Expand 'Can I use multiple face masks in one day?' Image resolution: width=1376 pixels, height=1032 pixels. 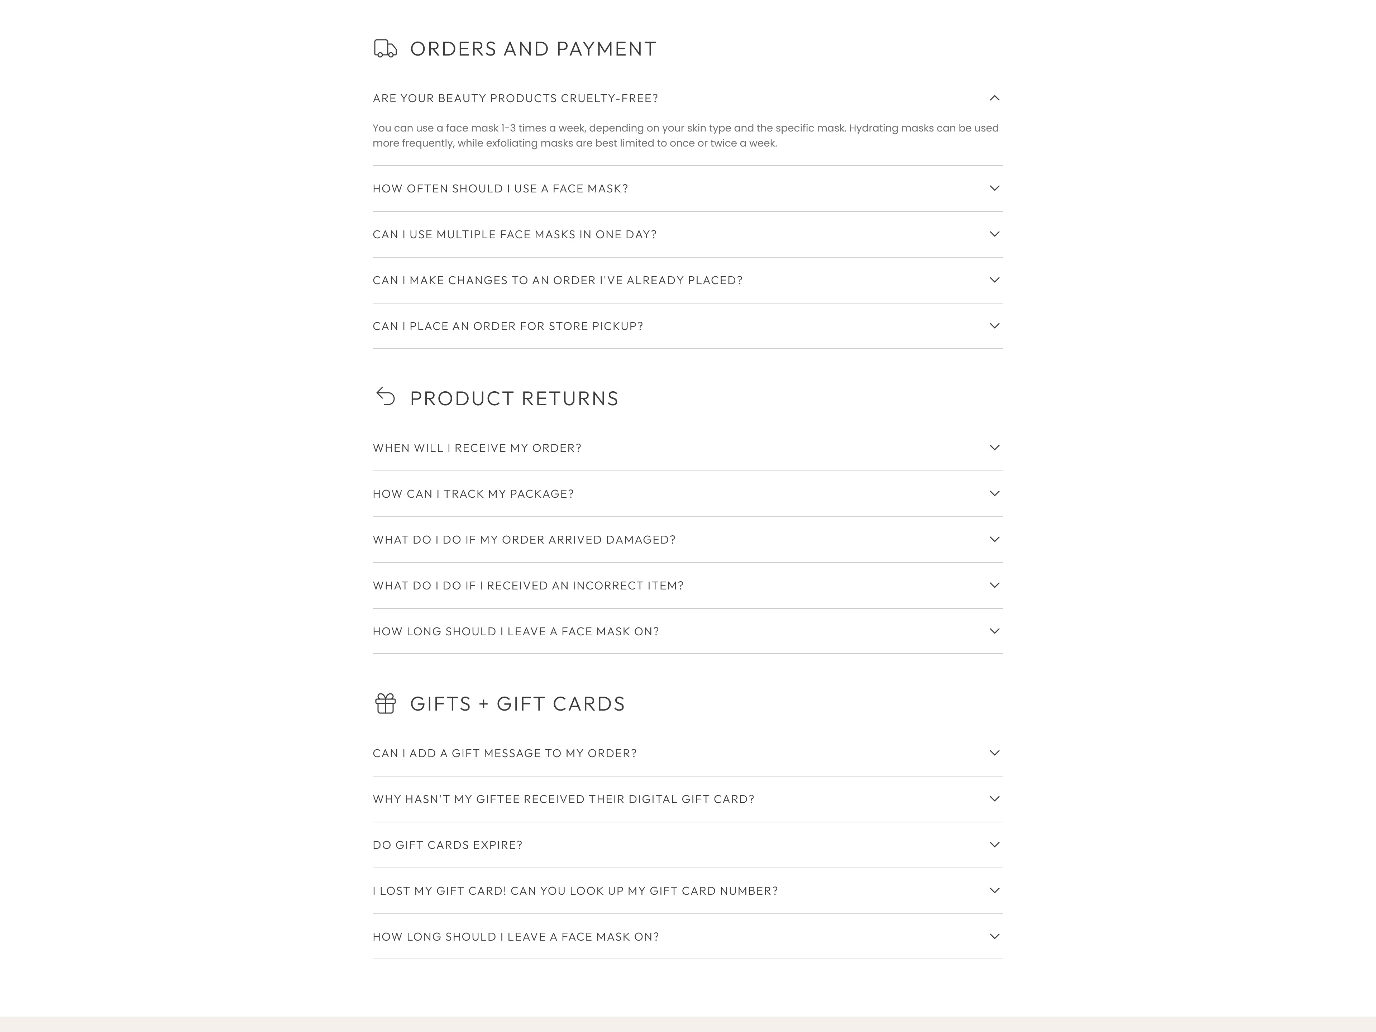point(515,234)
